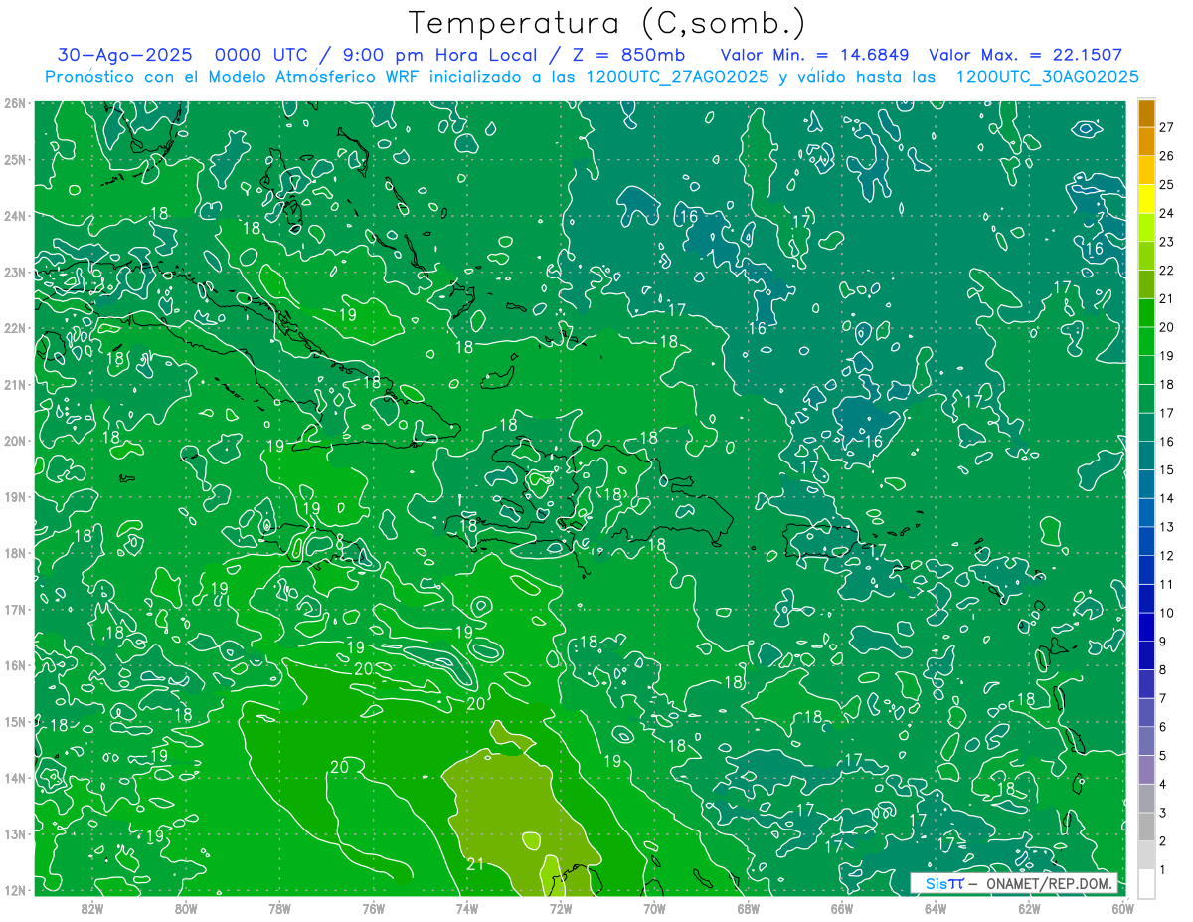This screenshot has width=1193, height=922.
Task: Click the color bar legend number 8
Action: [x=1163, y=669]
